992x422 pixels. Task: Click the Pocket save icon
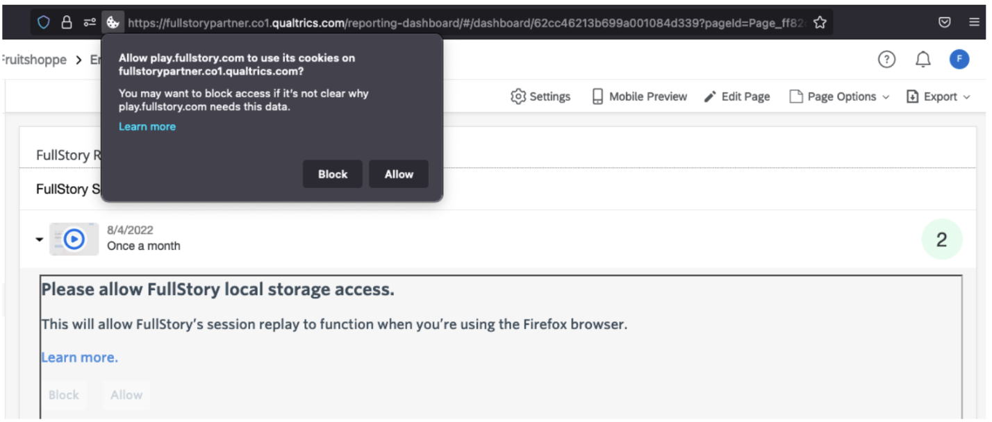click(x=944, y=22)
